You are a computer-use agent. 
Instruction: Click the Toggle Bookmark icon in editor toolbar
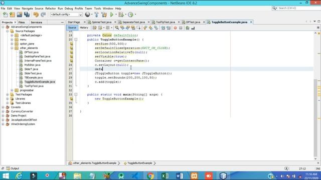(x=156, y=28)
